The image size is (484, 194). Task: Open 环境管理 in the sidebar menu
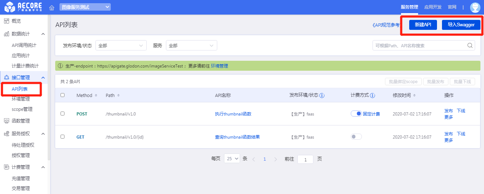coord(21,99)
